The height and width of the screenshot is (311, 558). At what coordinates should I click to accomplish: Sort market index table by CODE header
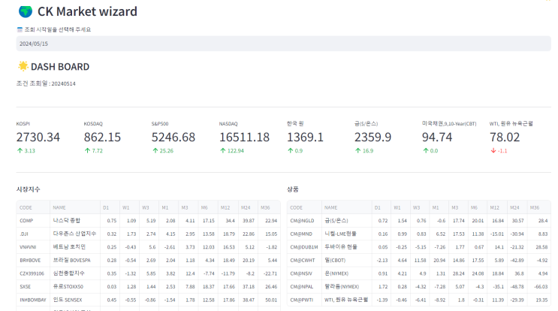click(33, 207)
